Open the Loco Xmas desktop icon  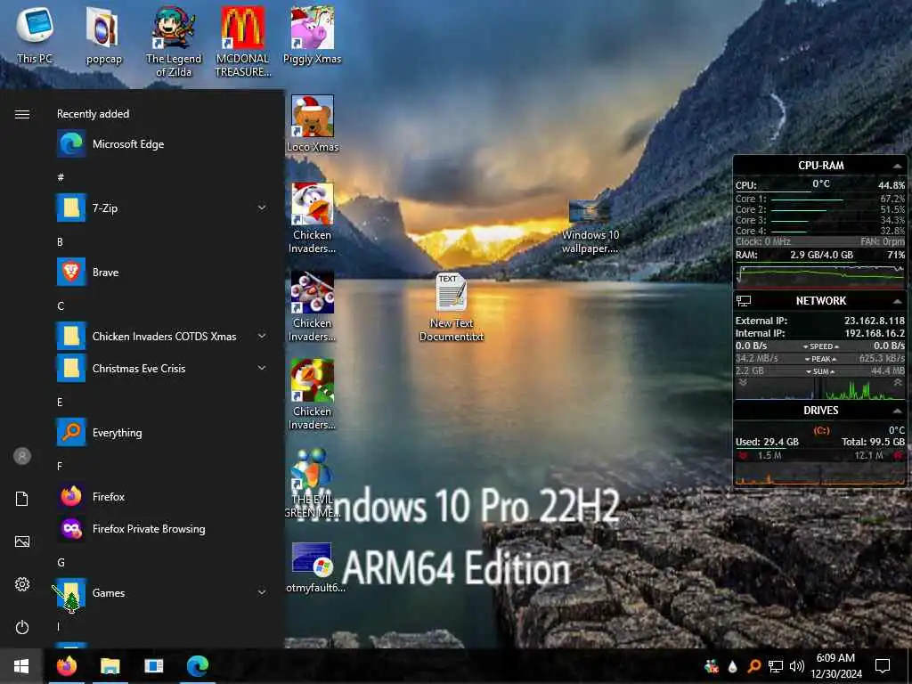pyautogui.click(x=313, y=124)
